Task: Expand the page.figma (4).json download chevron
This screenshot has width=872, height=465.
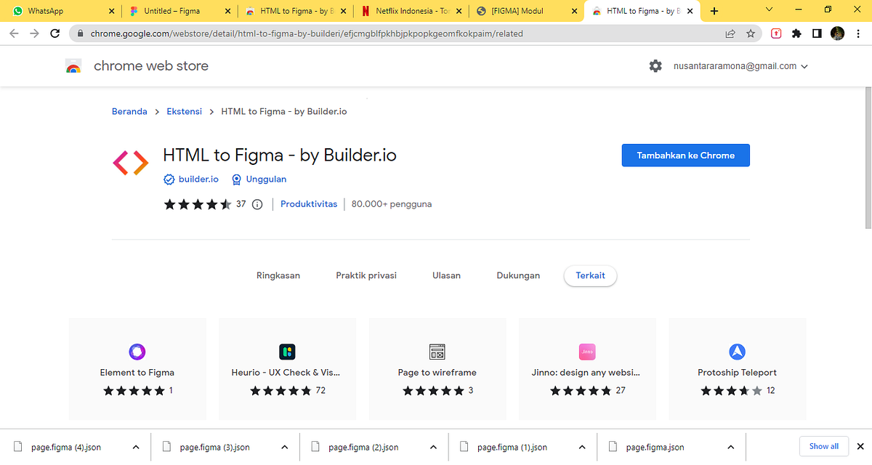Action: 135,447
